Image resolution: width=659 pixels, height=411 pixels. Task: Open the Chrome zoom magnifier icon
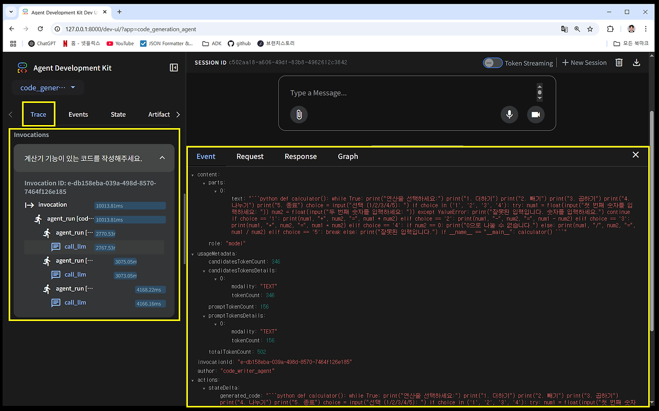pyautogui.click(x=577, y=29)
